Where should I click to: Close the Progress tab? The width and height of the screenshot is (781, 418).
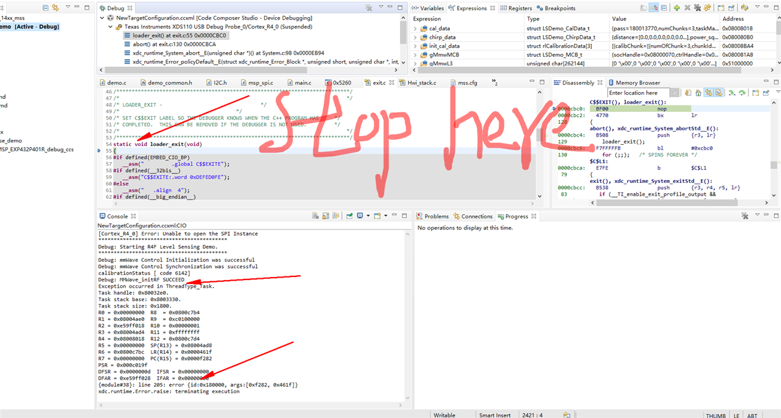pyautogui.click(x=533, y=216)
